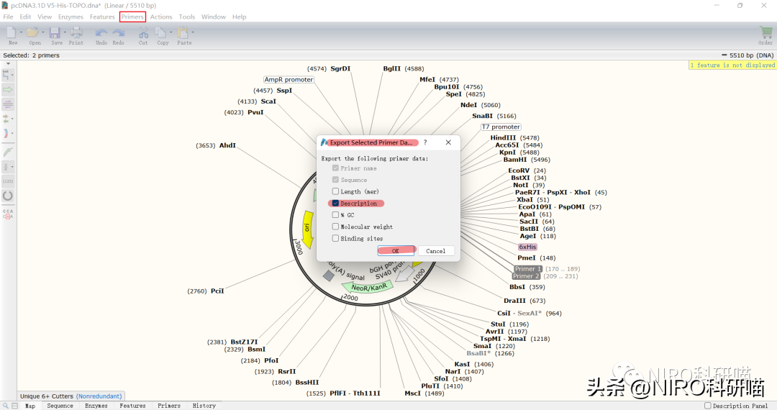Click the Print icon in toolbar
The image size is (777, 410).
click(76, 32)
